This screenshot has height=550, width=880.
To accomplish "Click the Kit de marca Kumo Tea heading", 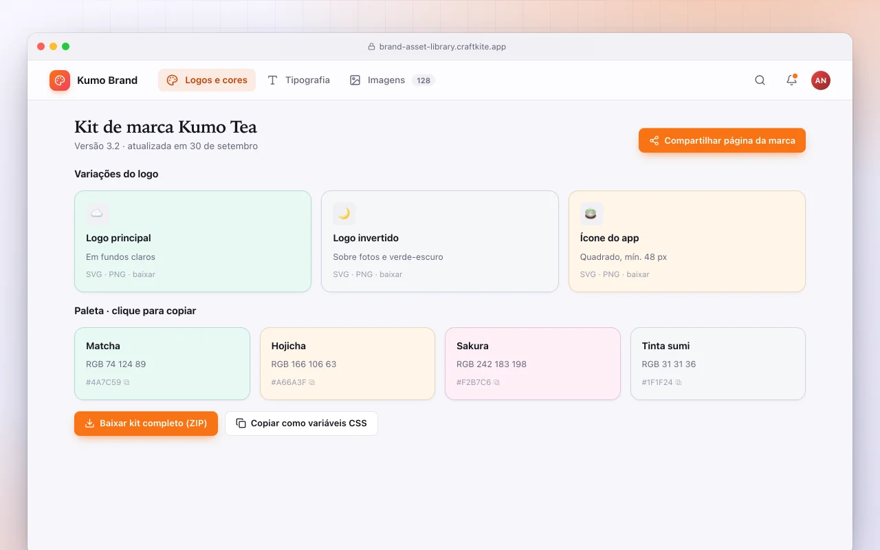I will [x=166, y=127].
